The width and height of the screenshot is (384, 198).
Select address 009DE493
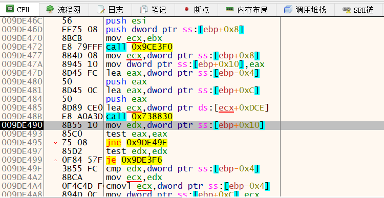click(22, 134)
